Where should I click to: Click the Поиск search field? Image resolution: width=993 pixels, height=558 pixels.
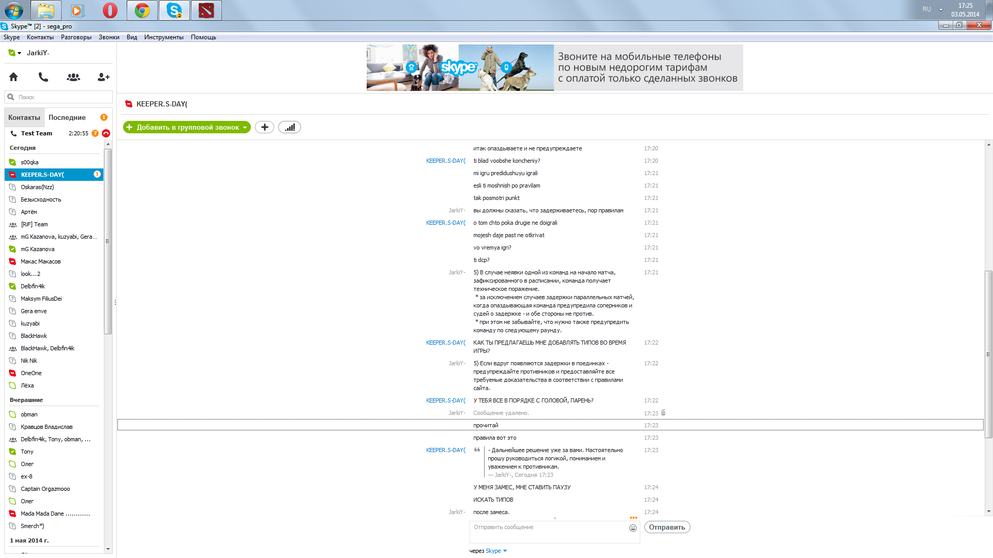pyautogui.click(x=58, y=97)
